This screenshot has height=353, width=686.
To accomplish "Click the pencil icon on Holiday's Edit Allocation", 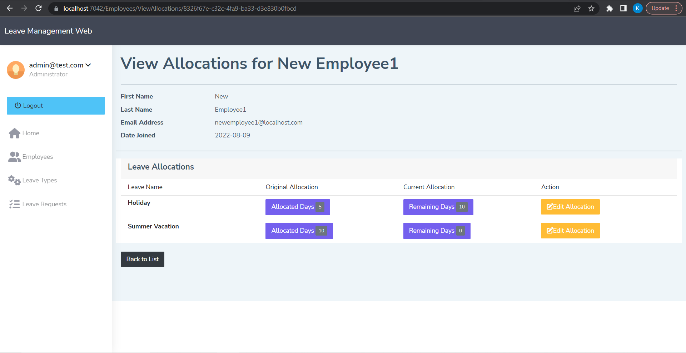I will coord(550,206).
